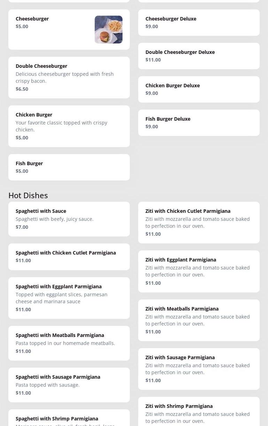268x426 pixels.
Task: Pick the Fish Burger for $5.00
Action: [69, 167]
